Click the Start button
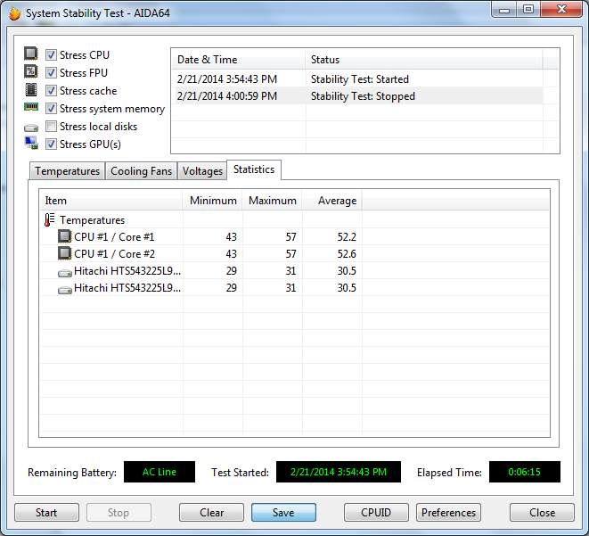The image size is (589, 536). tap(46, 512)
